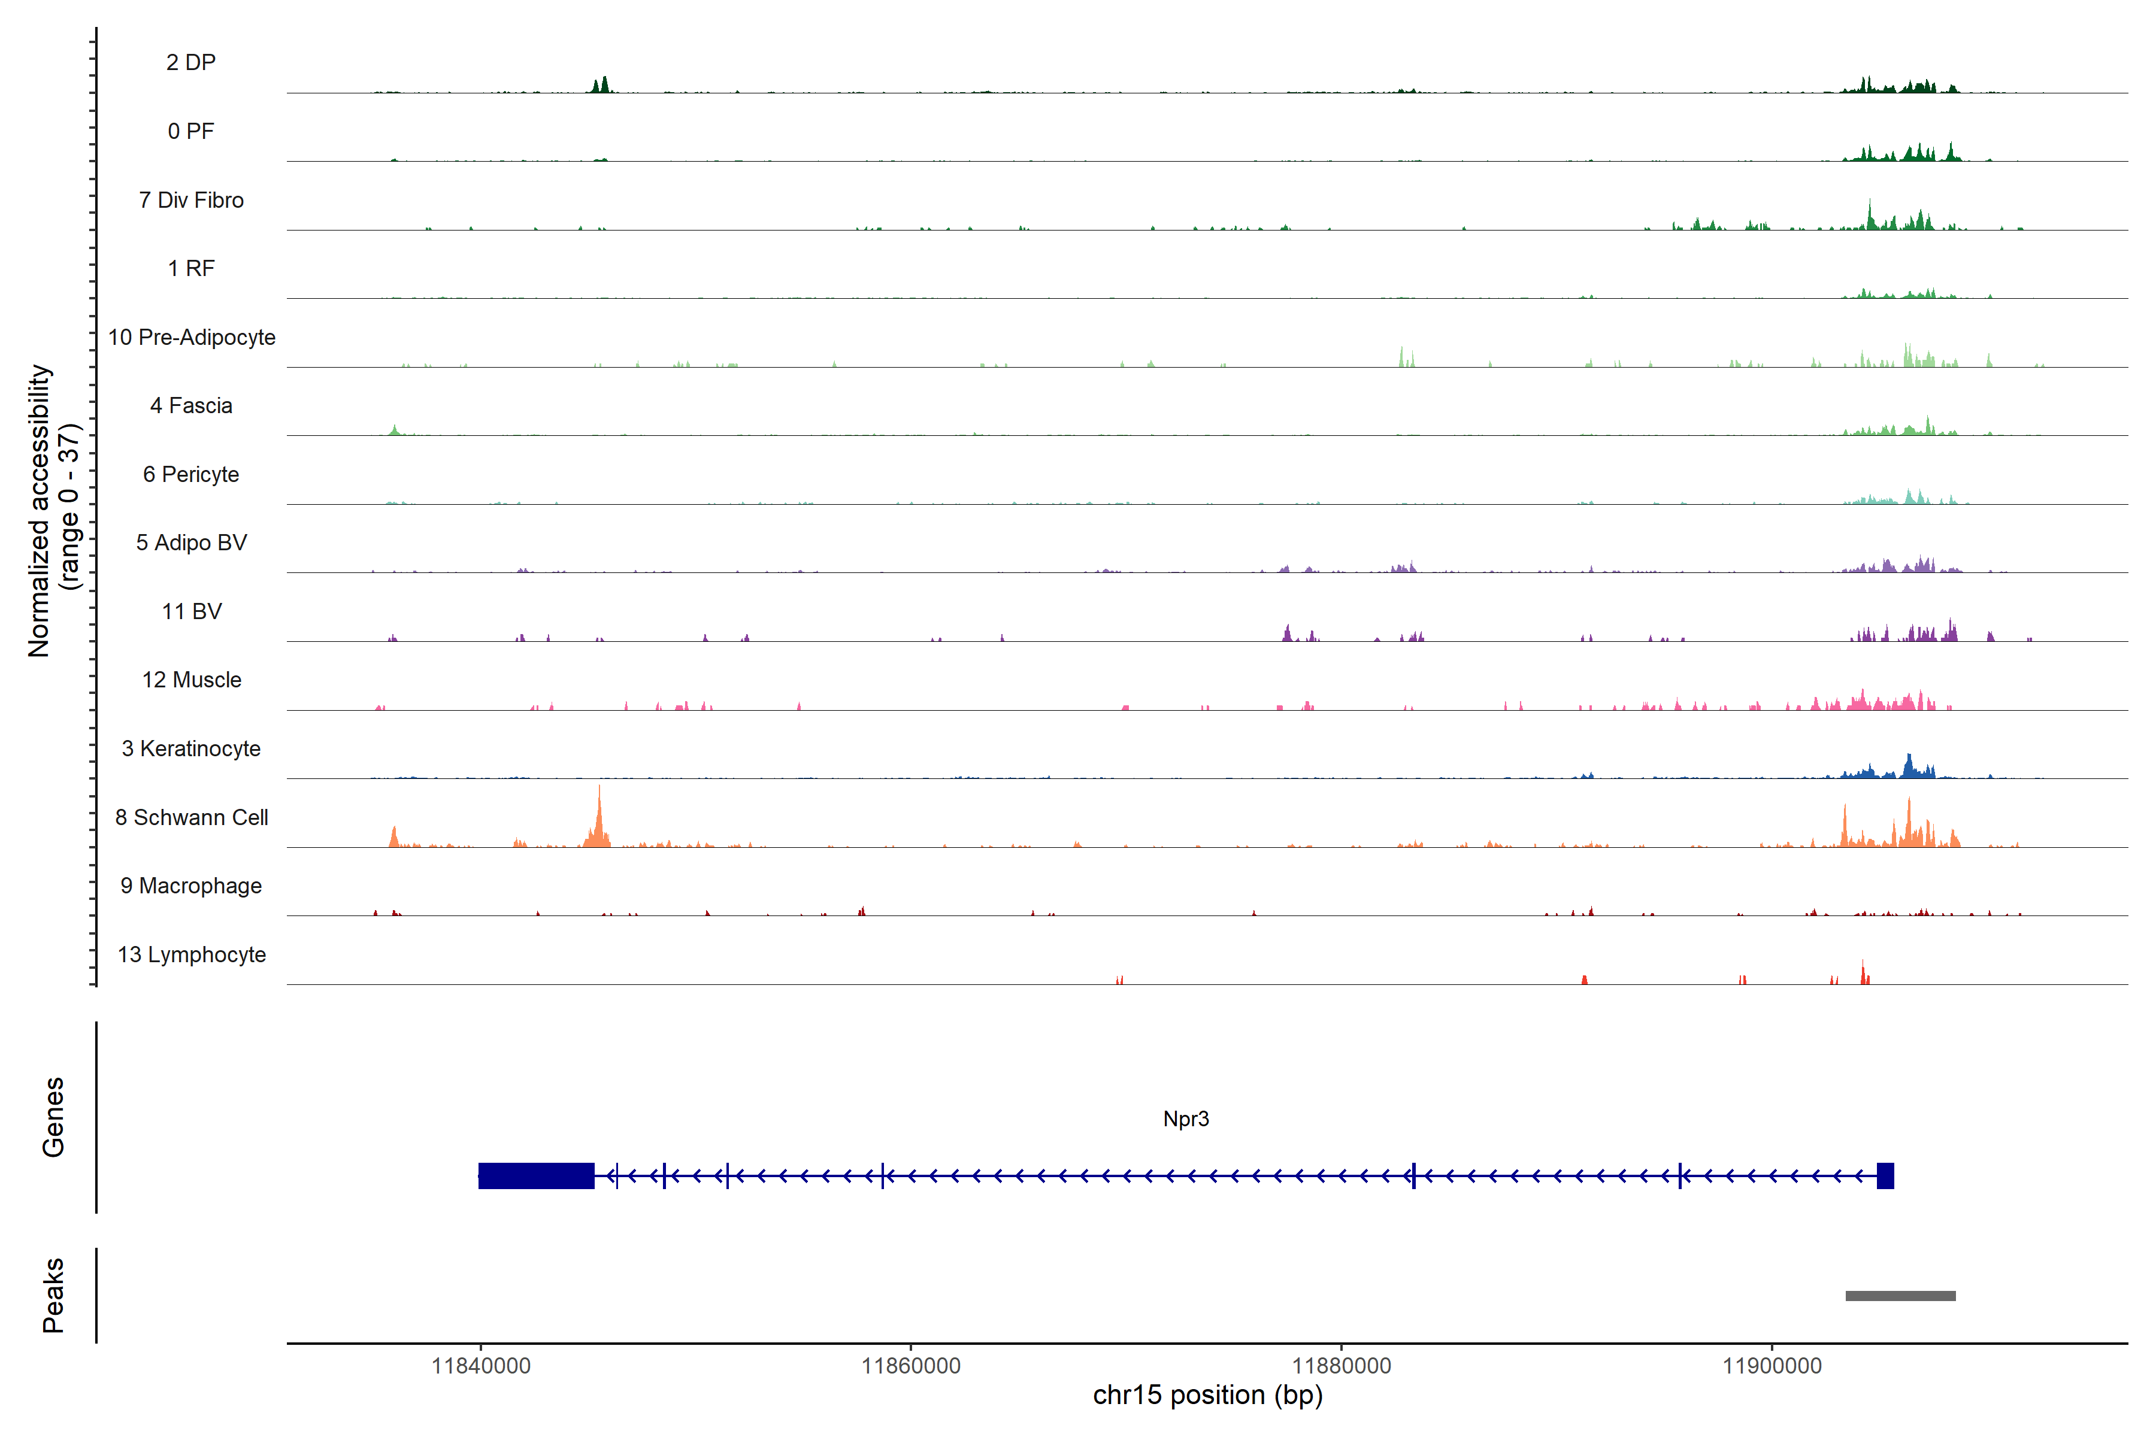Click the 11840000 axis tick label
This screenshot has width=2156, height=1437.
480,1366
